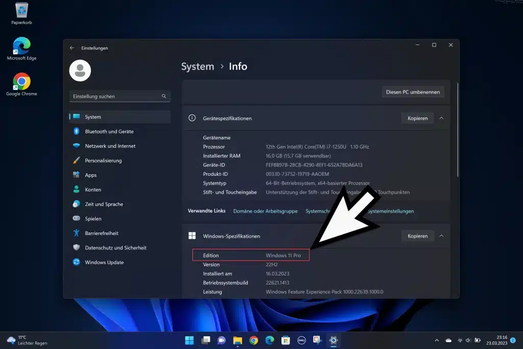523x349 pixels.
Task: Select the version value 22H2
Action: click(x=272, y=264)
